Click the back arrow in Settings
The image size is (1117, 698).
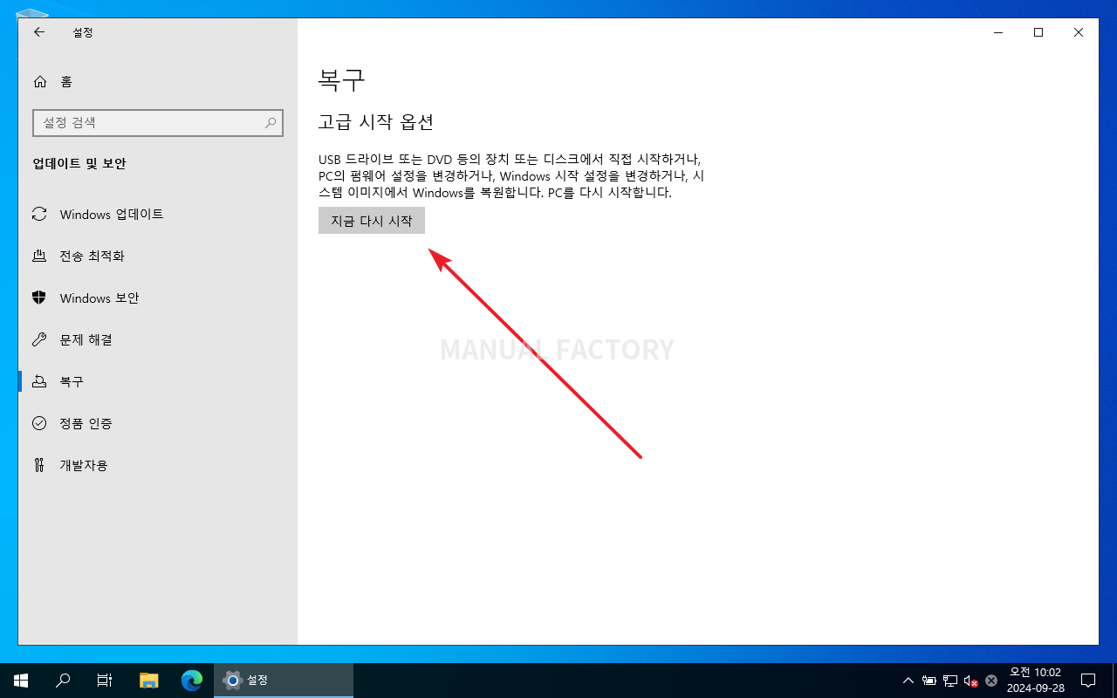[x=39, y=32]
